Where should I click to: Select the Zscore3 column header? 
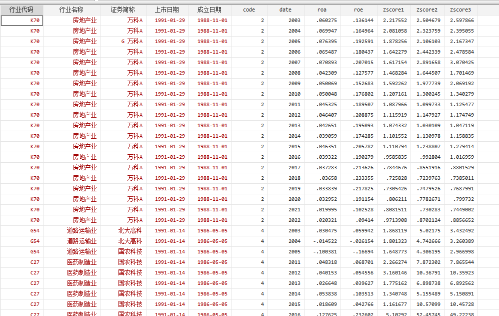pos(460,10)
